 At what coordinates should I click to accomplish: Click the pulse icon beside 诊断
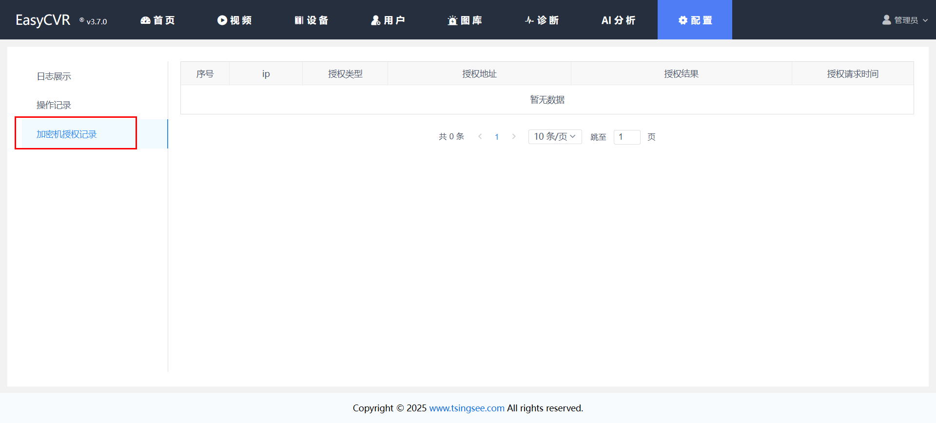point(529,20)
